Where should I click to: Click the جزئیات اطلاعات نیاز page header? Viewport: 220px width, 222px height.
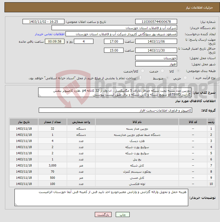tap(199, 8)
